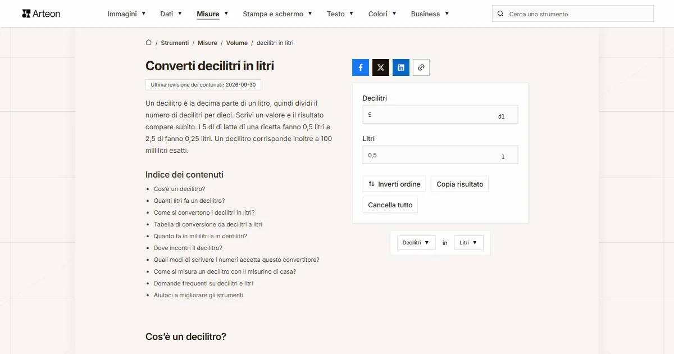
Task: Open the Immagini menu
Action: tap(127, 13)
